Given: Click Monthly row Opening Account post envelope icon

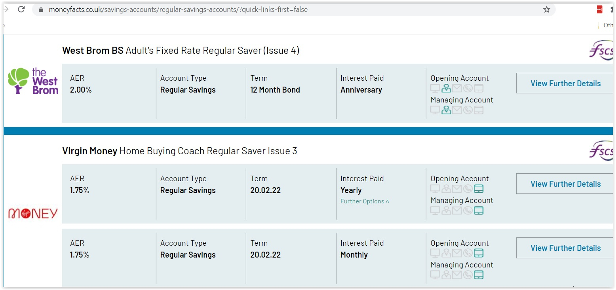Looking at the screenshot, I should pyautogui.click(x=457, y=253).
